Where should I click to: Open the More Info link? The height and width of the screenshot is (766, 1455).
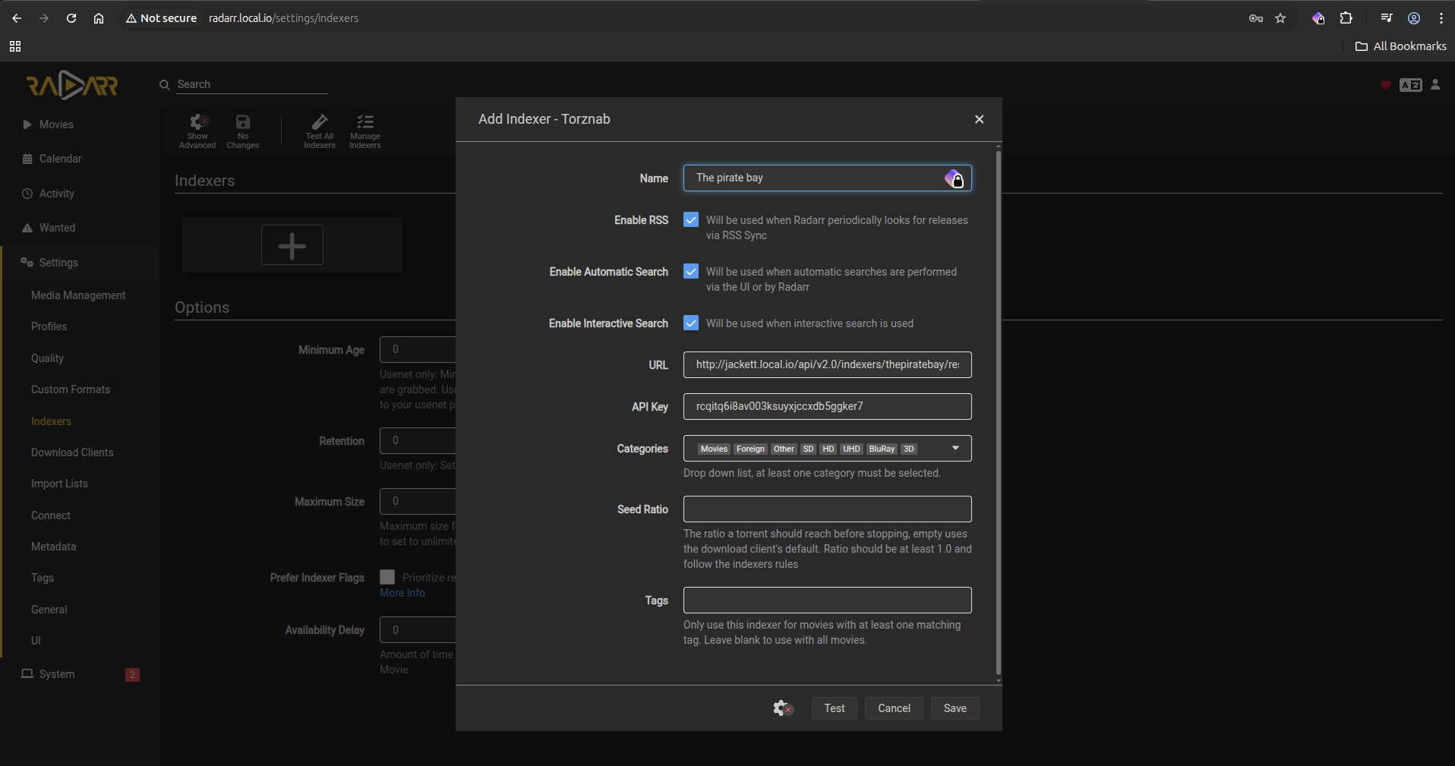click(402, 593)
